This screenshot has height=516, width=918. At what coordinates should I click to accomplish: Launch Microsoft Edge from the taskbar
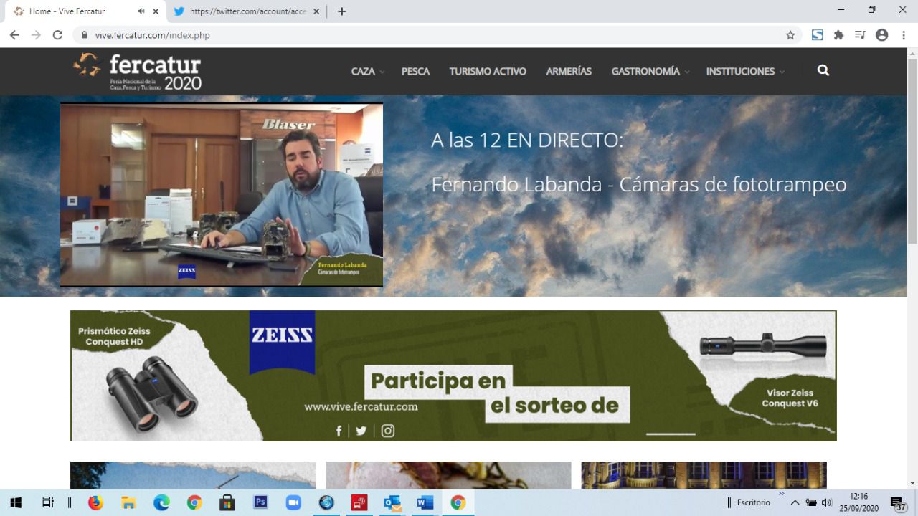click(161, 502)
